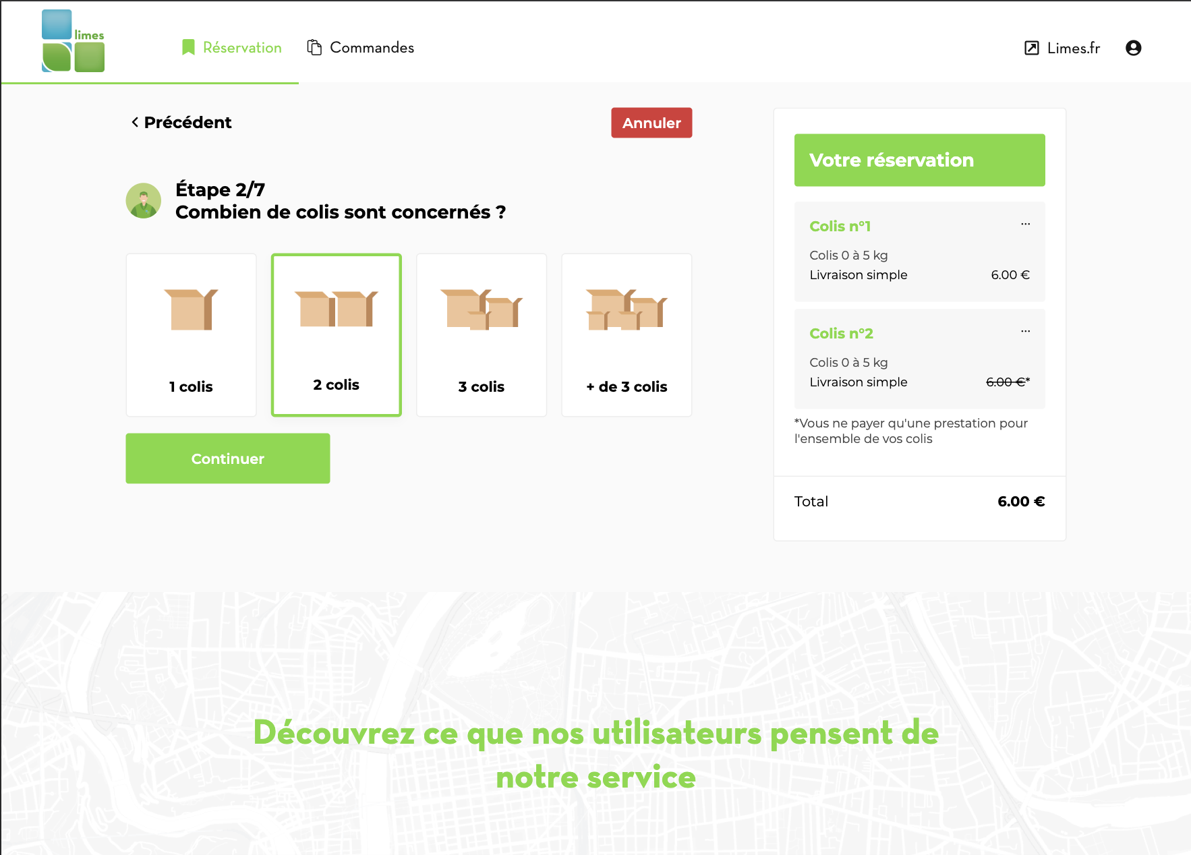
Task: Click the Limes logo in the header
Action: (72, 40)
